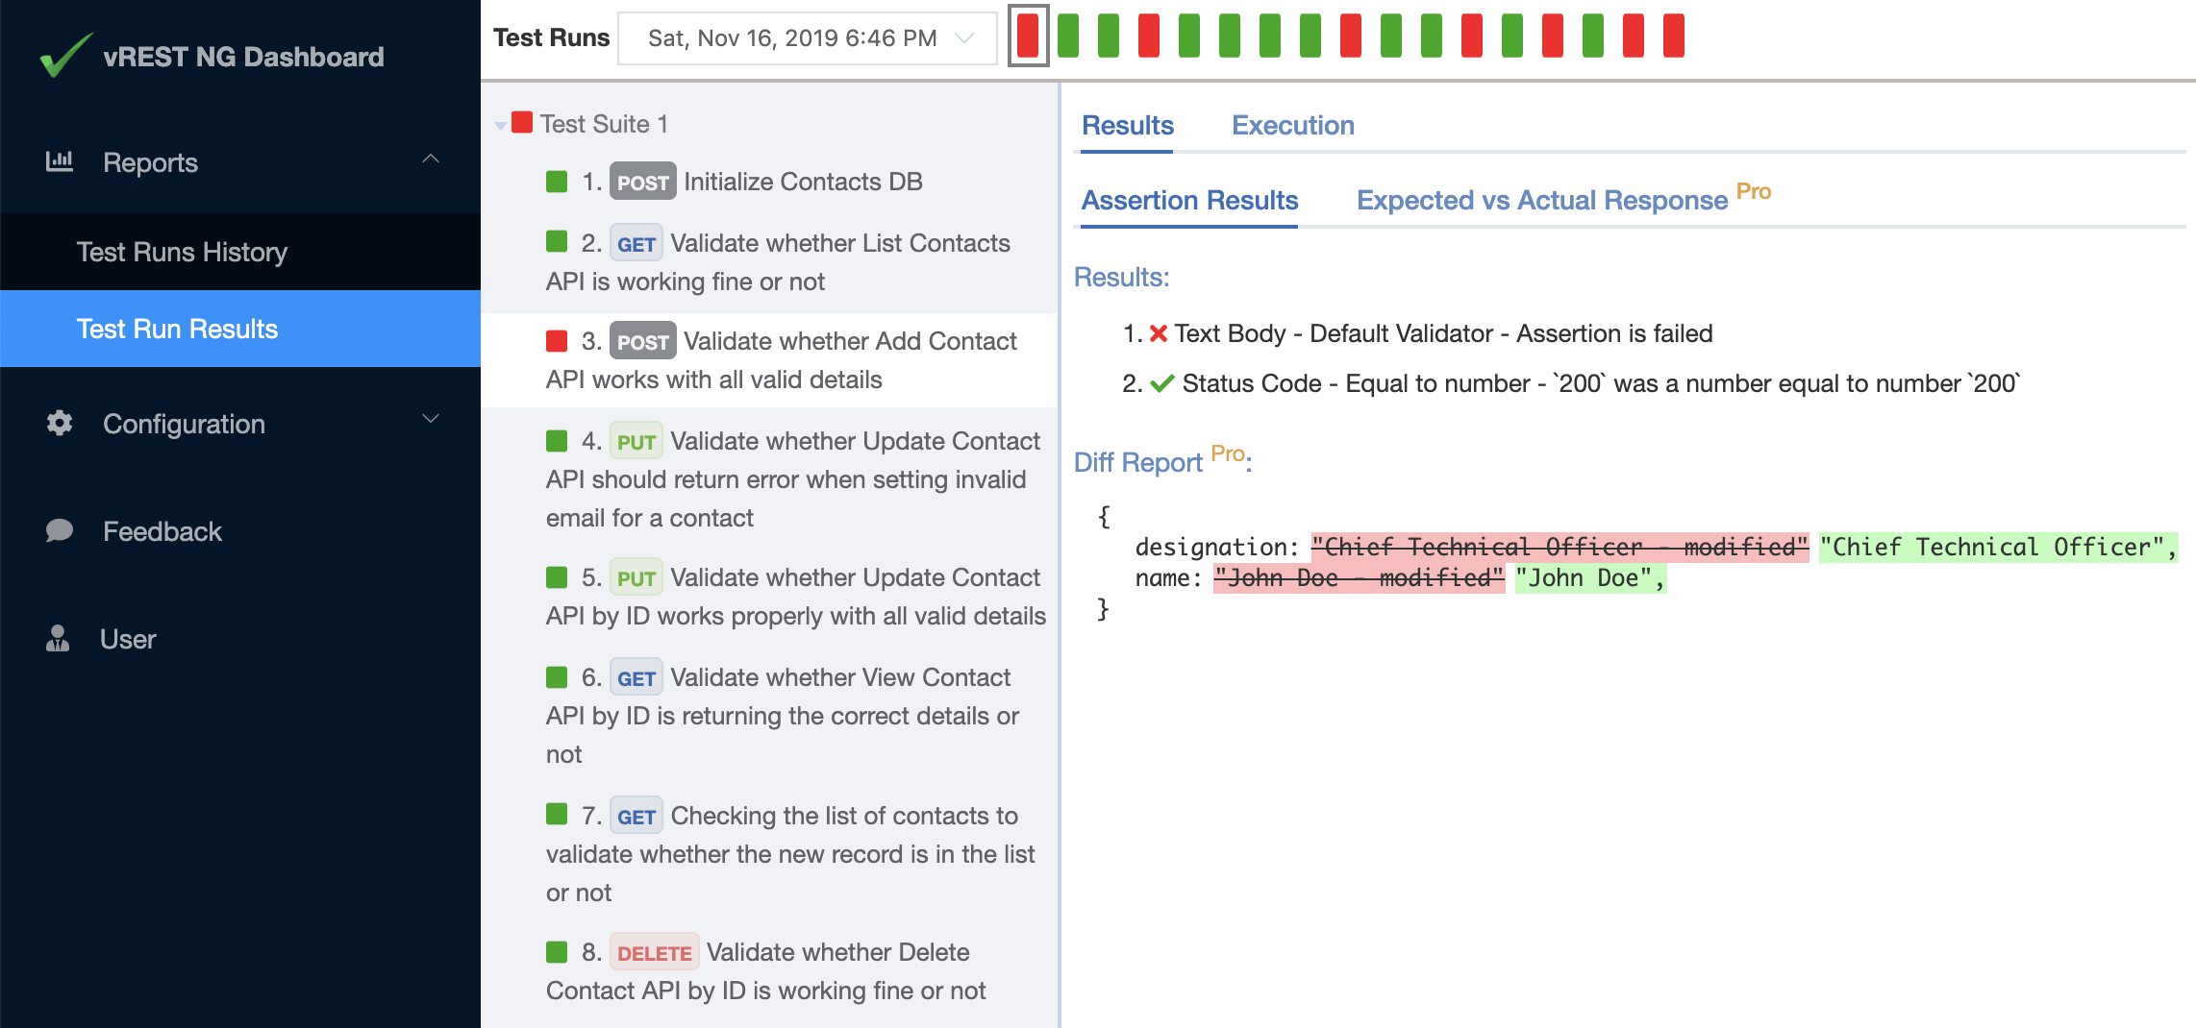Click the Feedback speech bubble icon
Screen dimensions: 2196x1028
click(60, 530)
